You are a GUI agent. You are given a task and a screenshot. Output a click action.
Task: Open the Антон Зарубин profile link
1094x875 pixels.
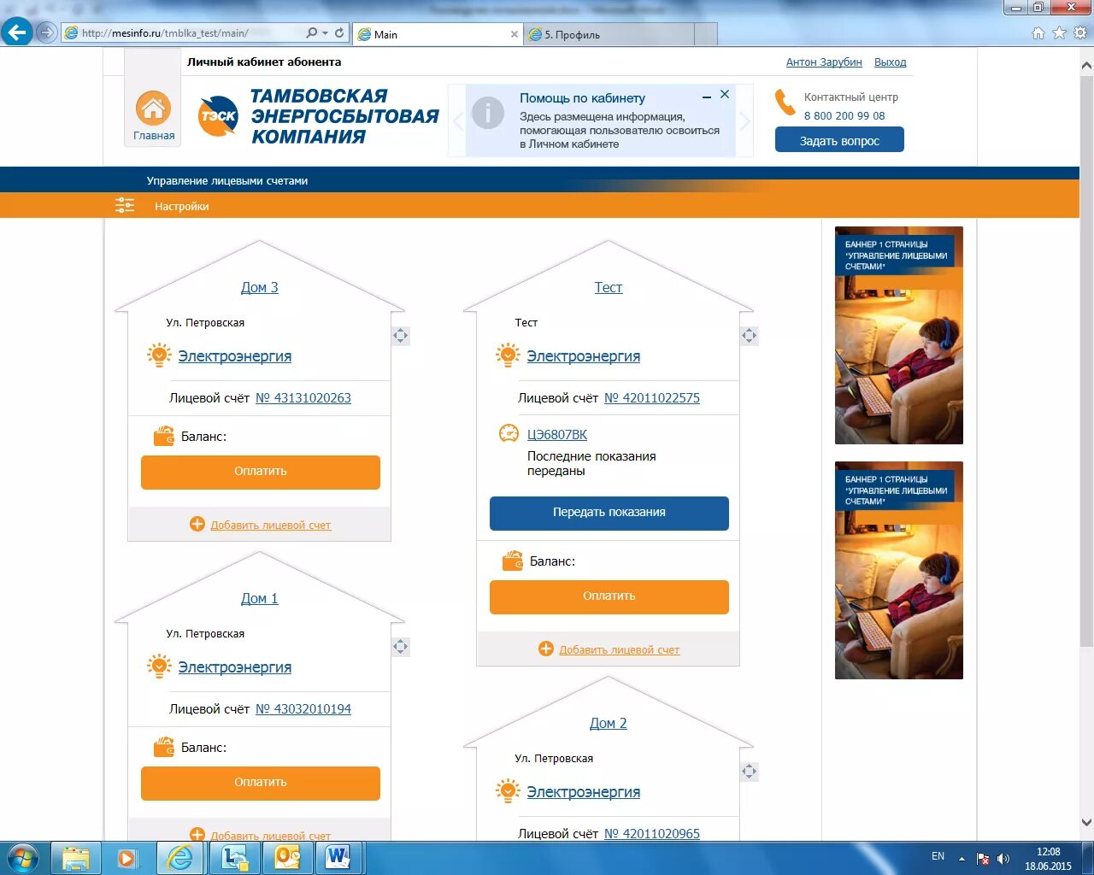(824, 62)
